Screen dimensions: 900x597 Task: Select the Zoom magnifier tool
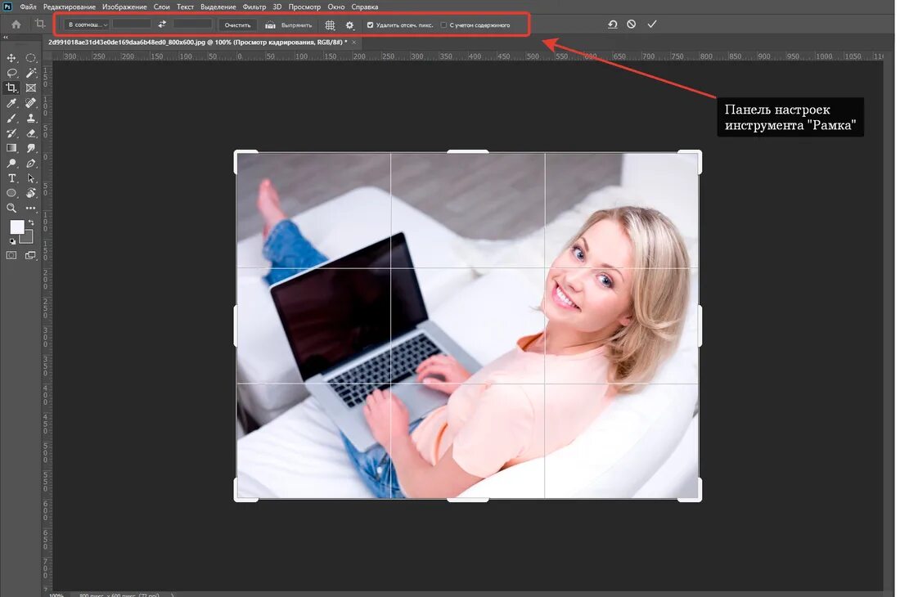coord(11,209)
